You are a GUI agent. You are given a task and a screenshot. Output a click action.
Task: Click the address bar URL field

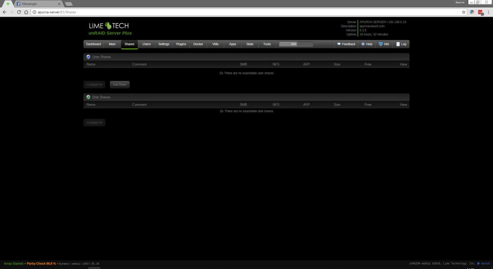[246, 12]
